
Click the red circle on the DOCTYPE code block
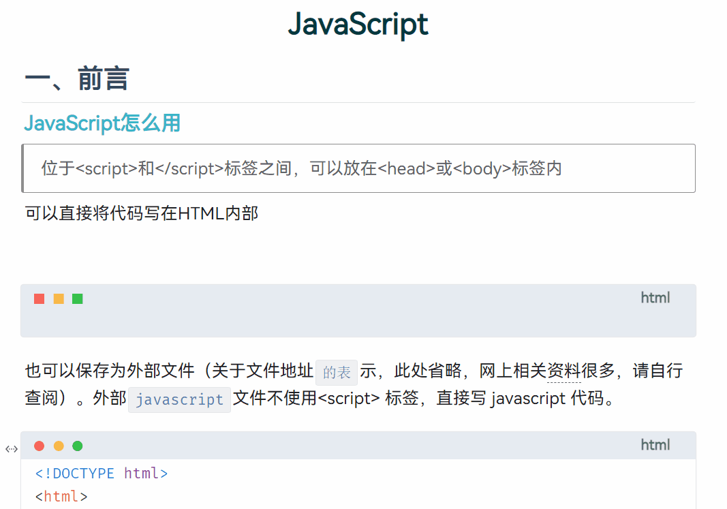pos(40,446)
